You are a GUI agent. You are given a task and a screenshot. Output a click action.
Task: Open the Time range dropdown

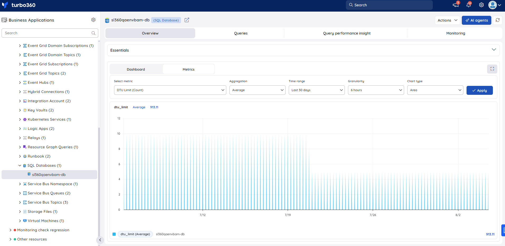click(x=317, y=90)
